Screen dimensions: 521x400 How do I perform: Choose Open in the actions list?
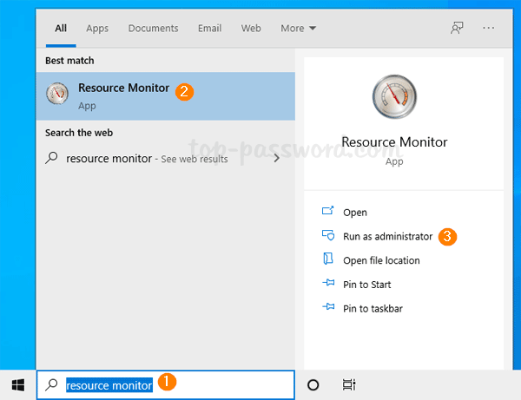click(x=355, y=213)
